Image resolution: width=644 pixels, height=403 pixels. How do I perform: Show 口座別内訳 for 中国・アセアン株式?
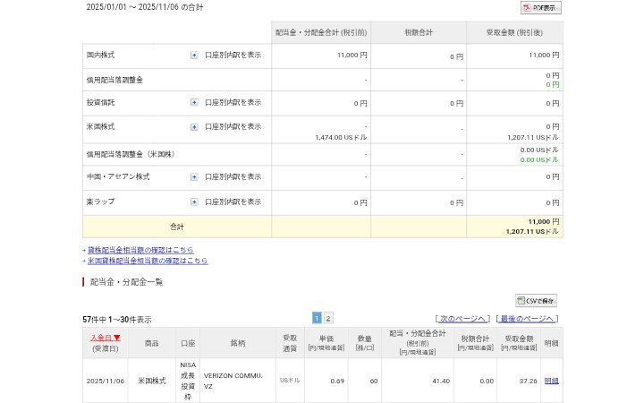click(233, 176)
